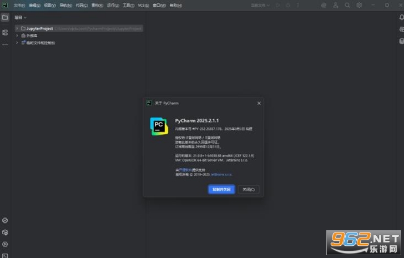Open the 导航(N) menu

(65, 6)
